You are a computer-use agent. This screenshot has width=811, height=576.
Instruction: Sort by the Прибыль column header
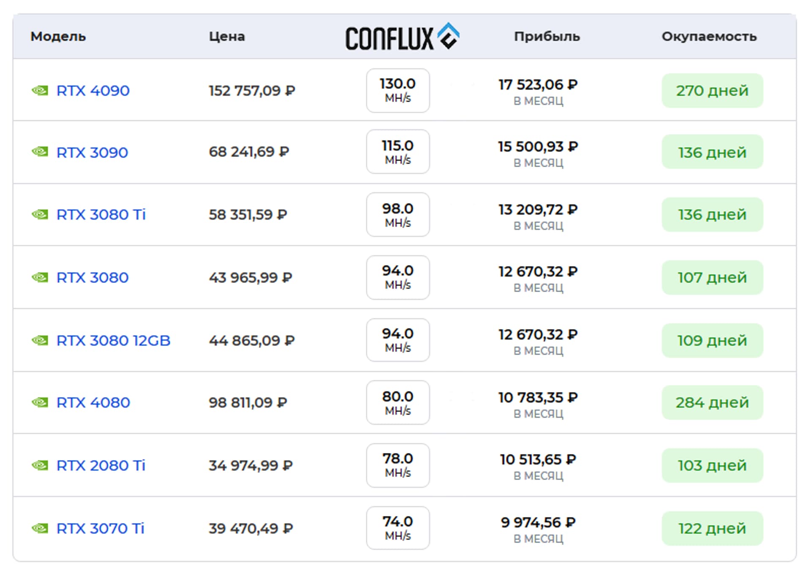point(547,37)
